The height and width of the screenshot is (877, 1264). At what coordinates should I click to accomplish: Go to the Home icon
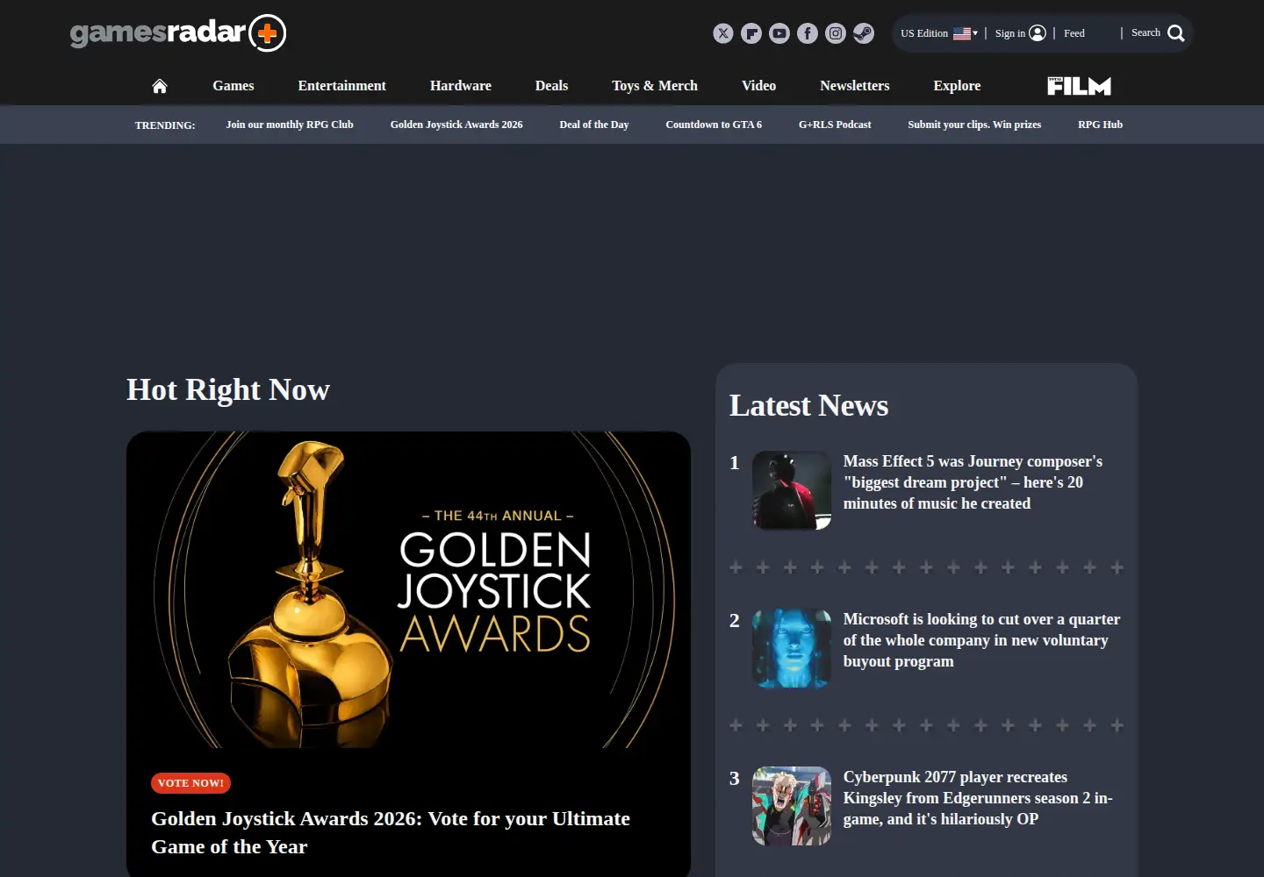pos(160,86)
